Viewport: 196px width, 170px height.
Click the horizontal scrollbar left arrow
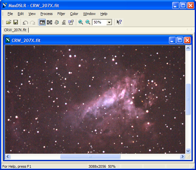pyautogui.click(x=8, y=157)
